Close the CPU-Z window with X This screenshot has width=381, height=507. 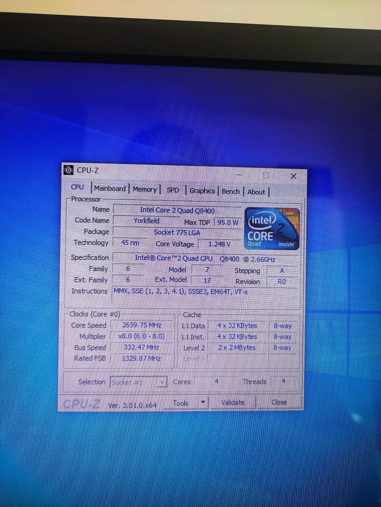[x=293, y=176]
